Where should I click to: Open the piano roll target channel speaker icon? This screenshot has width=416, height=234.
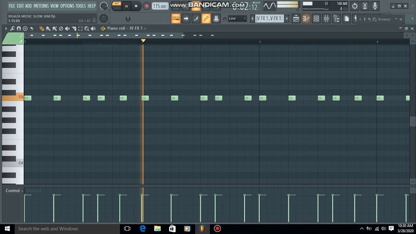[103, 29]
